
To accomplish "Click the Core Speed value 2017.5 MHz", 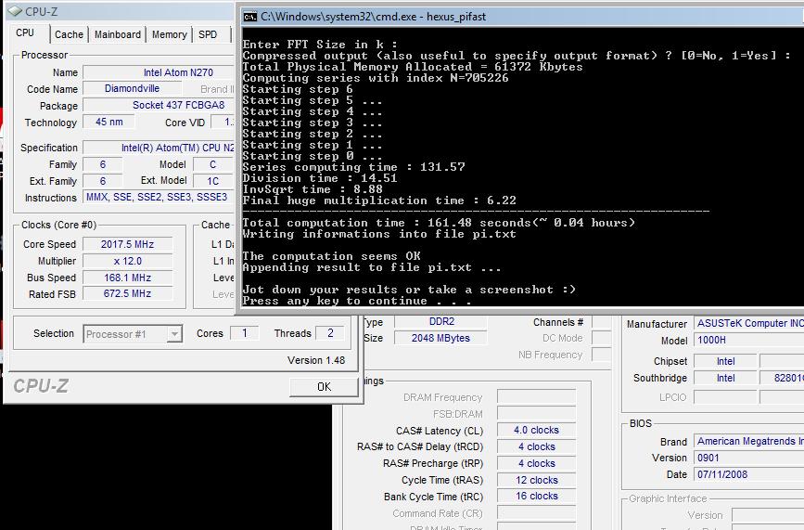I will (128, 244).
